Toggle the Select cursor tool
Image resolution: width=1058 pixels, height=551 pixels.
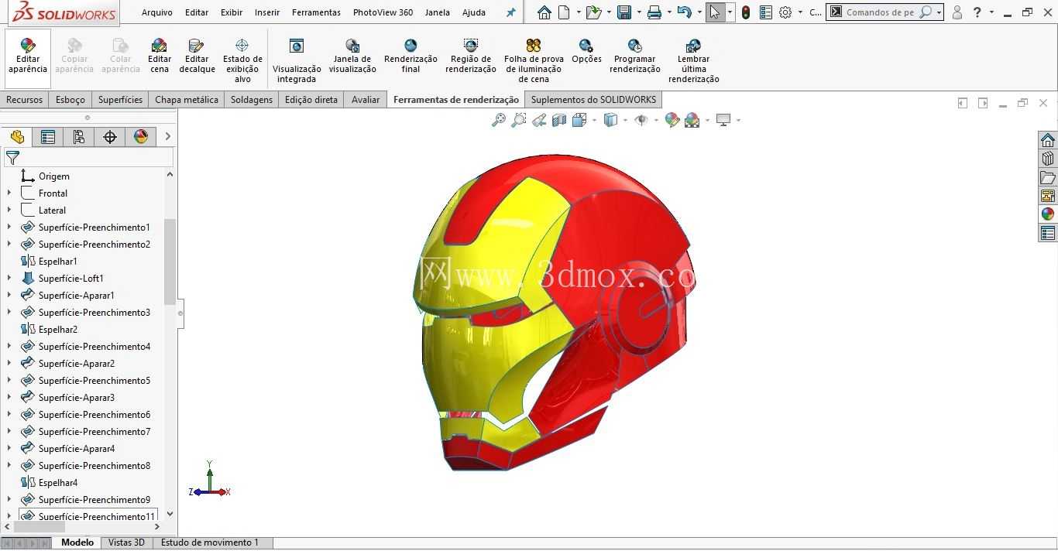click(x=715, y=12)
